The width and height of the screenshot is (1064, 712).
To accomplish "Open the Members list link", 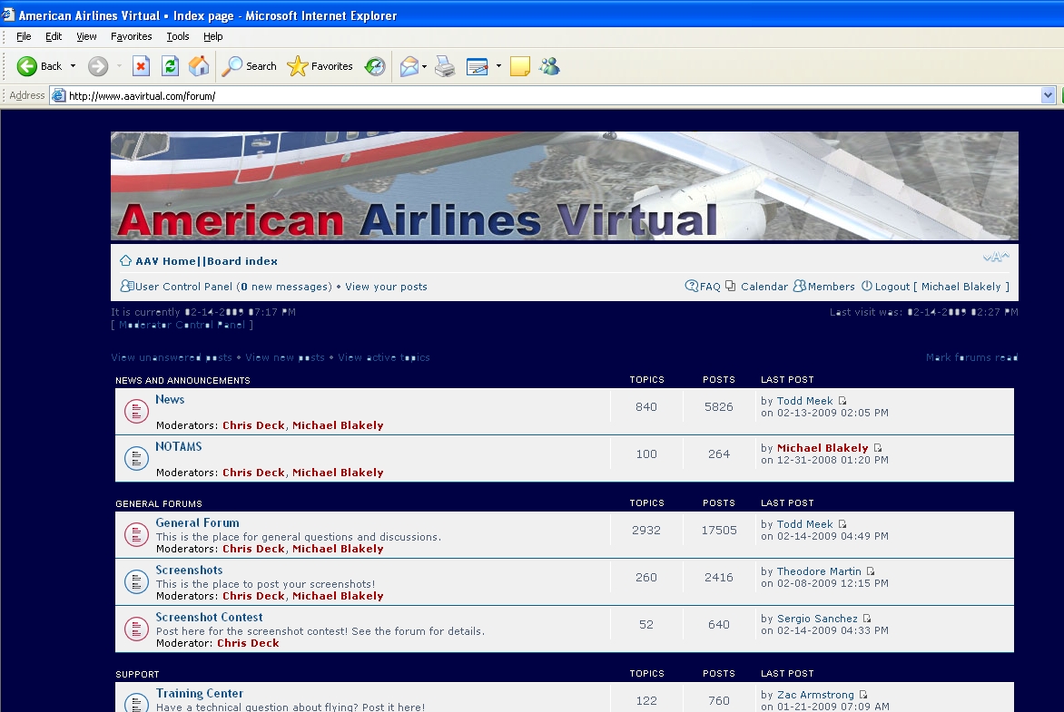I will [x=832, y=287].
